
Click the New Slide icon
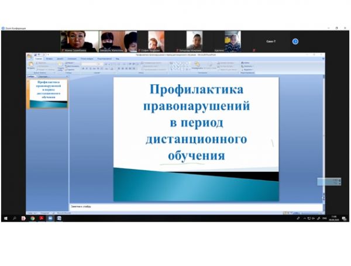pyautogui.click(x=60, y=65)
